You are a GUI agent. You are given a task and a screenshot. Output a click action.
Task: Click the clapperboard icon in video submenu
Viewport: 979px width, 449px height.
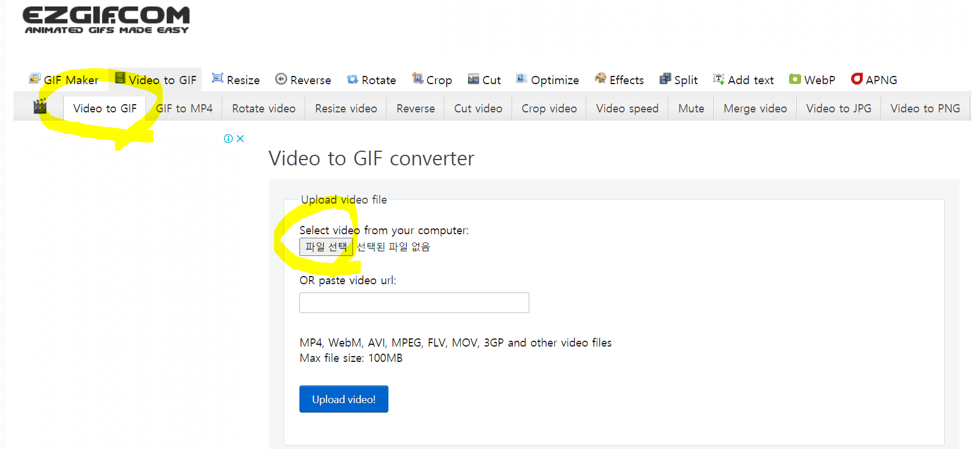point(39,107)
